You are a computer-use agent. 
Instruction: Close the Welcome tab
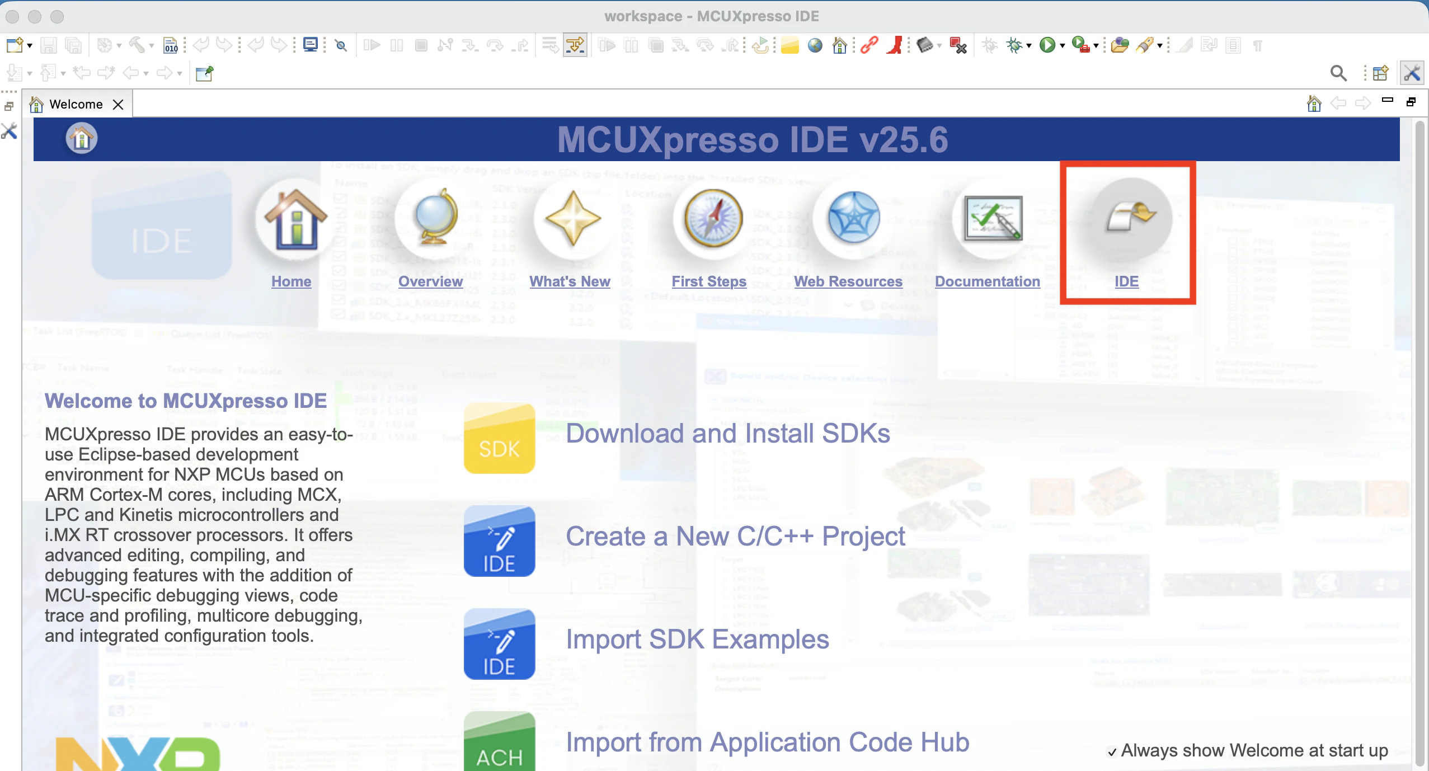pyautogui.click(x=118, y=105)
